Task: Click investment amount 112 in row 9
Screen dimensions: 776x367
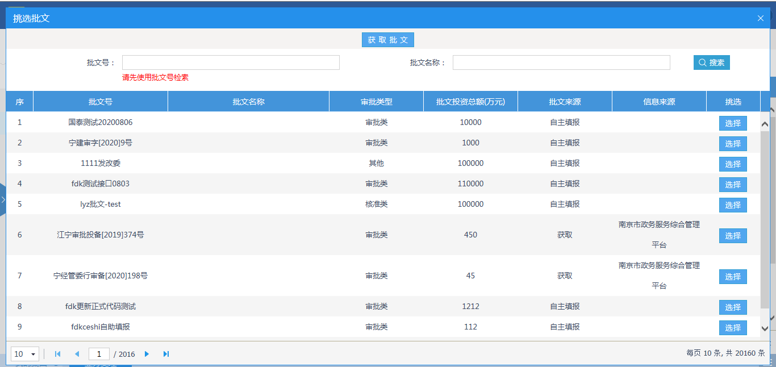Action: point(471,327)
